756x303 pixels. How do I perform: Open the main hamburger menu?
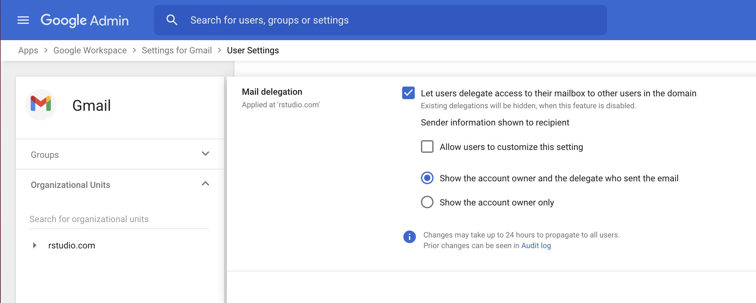[23, 20]
